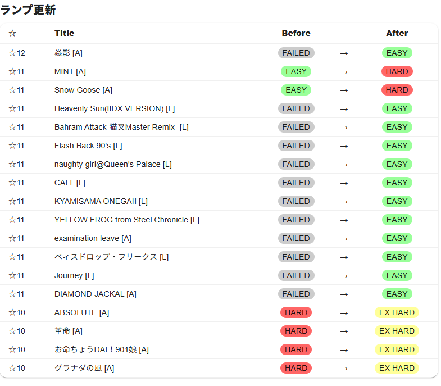Select お命ちょうDAI！901娘 [A] title
This screenshot has height=386, width=441.
(x=102, y=349)
